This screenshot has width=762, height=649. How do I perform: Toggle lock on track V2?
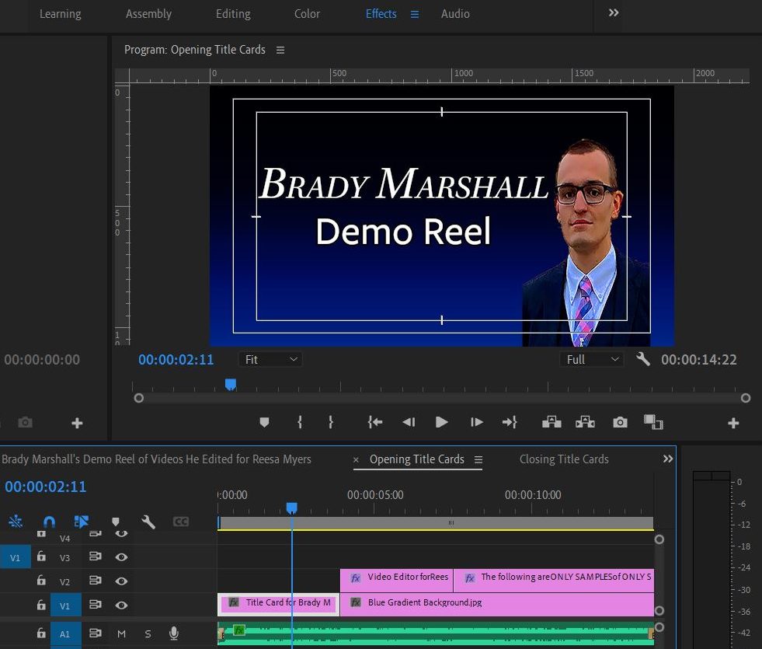point(41,580)
